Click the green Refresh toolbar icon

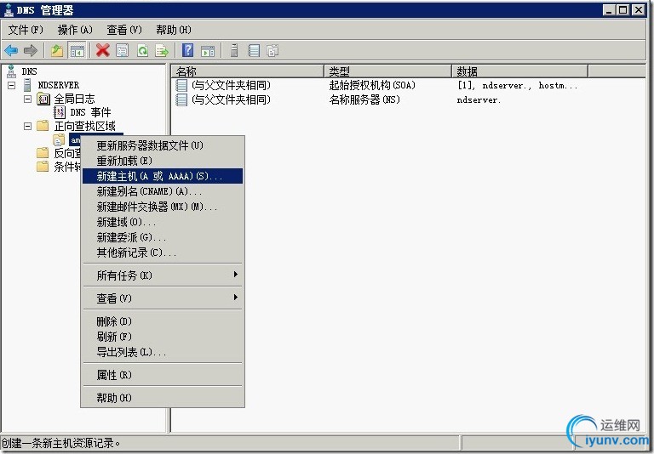142,51
